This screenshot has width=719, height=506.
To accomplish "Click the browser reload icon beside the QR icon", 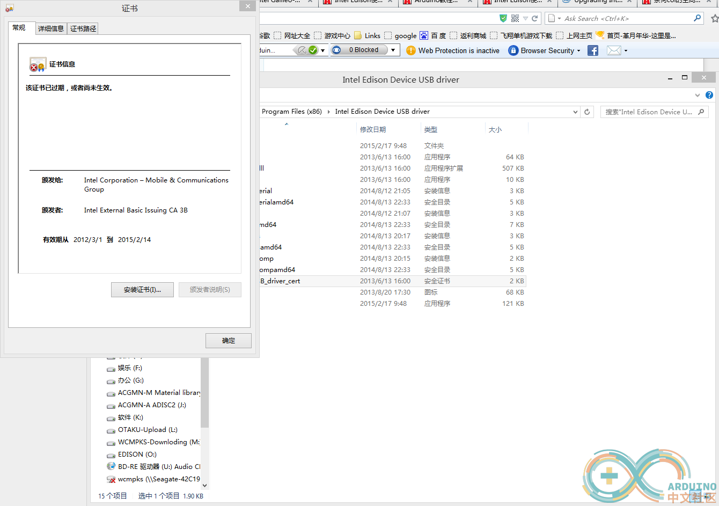I will click(534, 18).
